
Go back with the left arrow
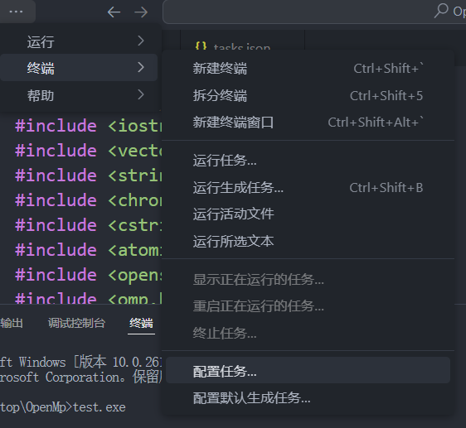point(114,12)
